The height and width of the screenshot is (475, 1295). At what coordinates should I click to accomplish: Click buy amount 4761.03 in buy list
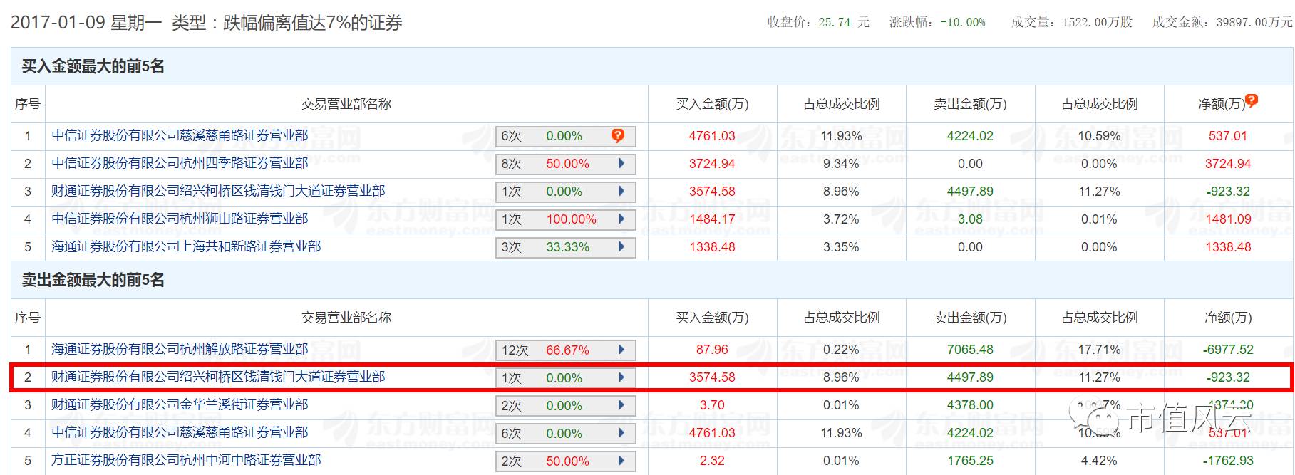pyautogui.click(x=712, y=136)
